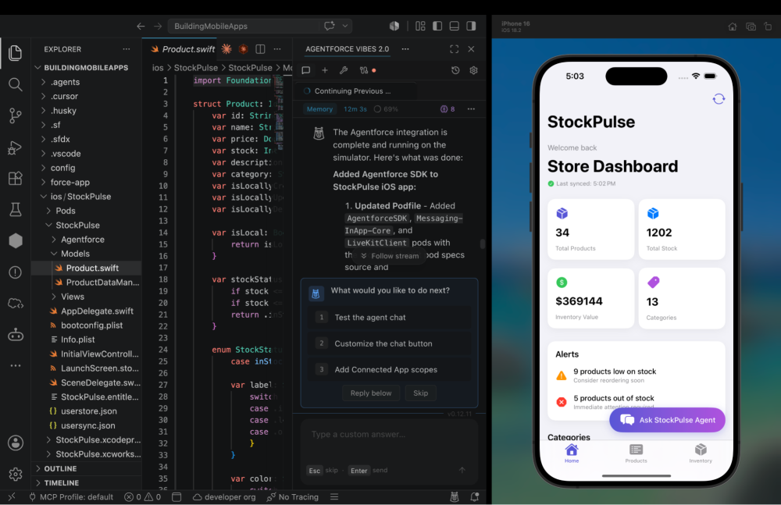Click the split editor icon
The width and height of the screenshot is (781, 505).
point(260,49)
